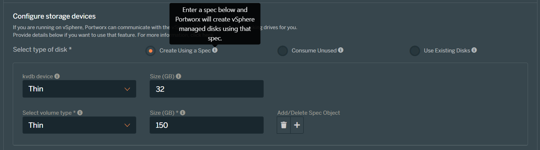Screen dimensions: 540x150
Task: Expand the Select volume type dropdown
Action: [79, 125]
